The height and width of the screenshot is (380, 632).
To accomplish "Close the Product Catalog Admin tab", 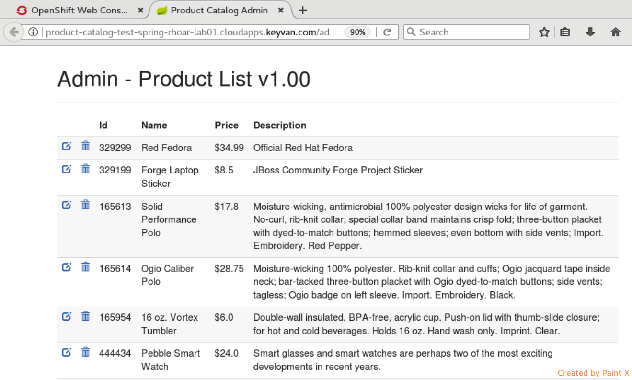I will [281, 11].
